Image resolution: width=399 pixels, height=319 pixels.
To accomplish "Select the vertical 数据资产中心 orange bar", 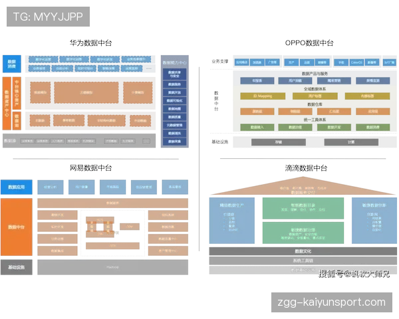I will pyautogui.click(x=7, y=104).
